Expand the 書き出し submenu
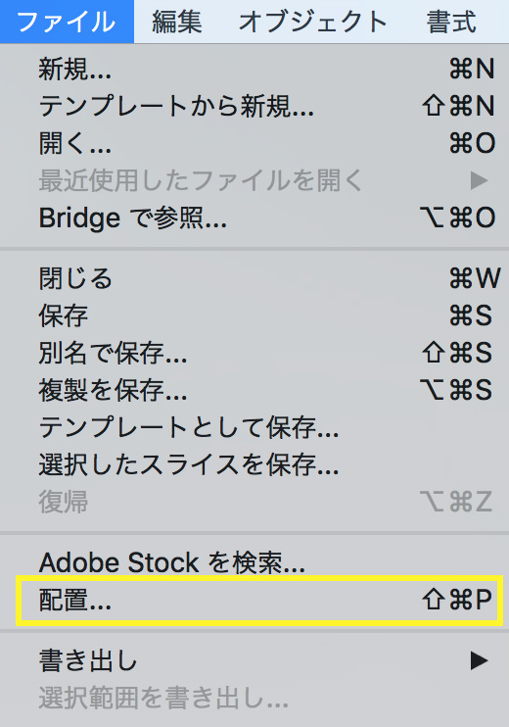The height and width of the screenshot is (727, 509). pos(254,660)
